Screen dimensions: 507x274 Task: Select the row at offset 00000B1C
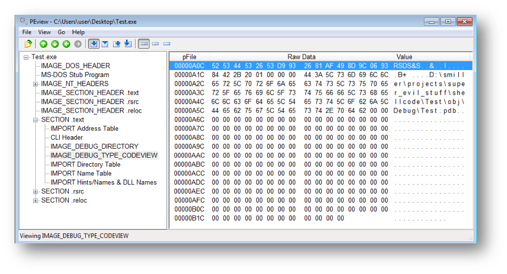pos(321,219)
